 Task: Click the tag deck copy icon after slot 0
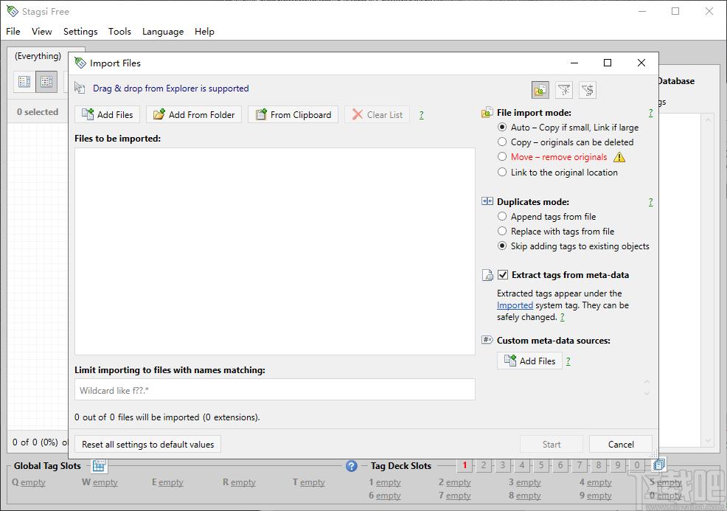[x=659, y=465]
